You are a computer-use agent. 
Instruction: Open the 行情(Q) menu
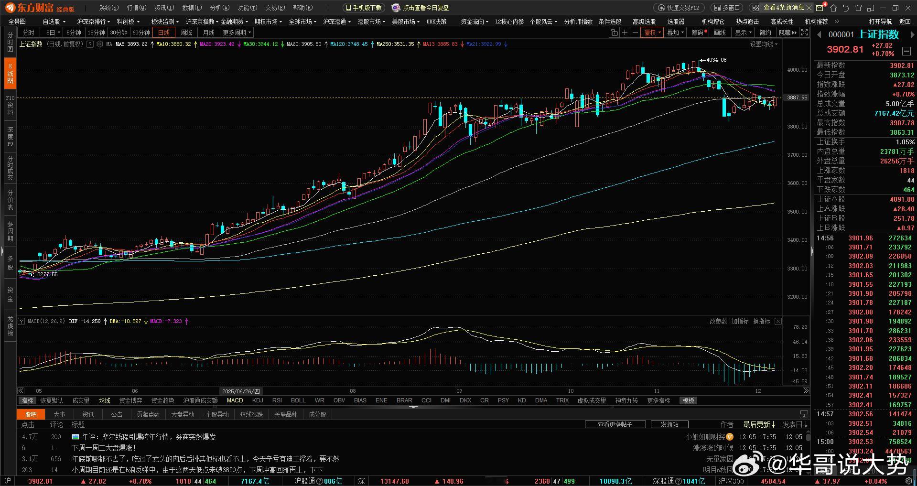coord(137,8)
